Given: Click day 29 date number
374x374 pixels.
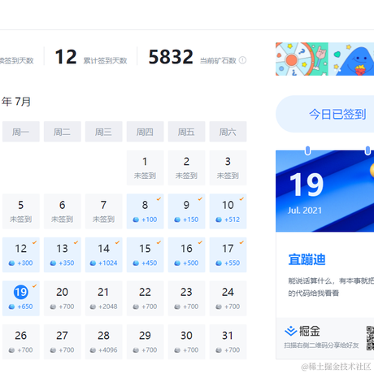Looking at the screenshot, I should (x=145, y=336).
